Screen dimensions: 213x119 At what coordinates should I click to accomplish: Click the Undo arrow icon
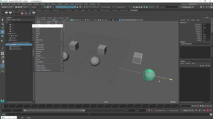click(24, 7)
